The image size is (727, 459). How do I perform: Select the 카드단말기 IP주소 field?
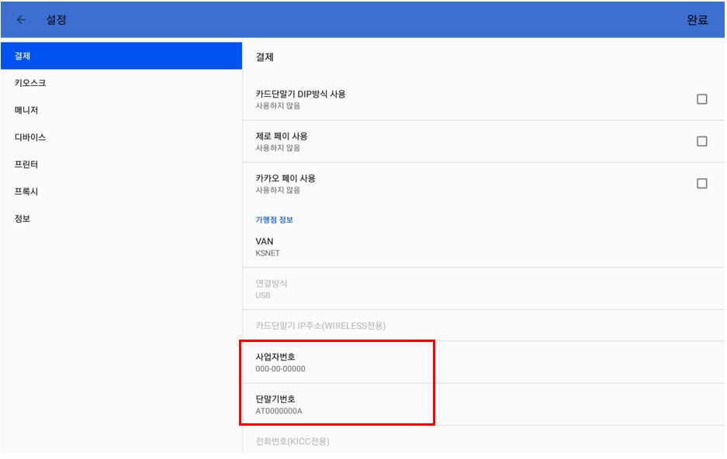click(483, 326)
